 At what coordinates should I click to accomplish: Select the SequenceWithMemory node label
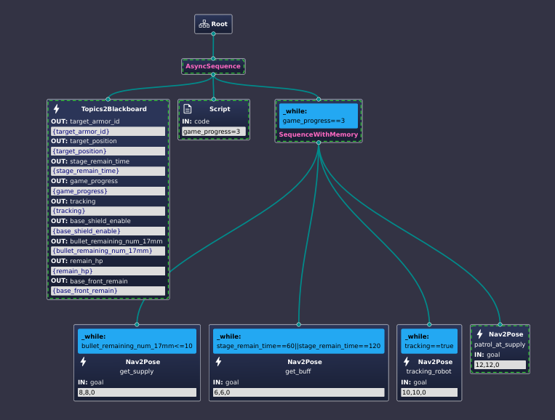click(x=318, y=134)
